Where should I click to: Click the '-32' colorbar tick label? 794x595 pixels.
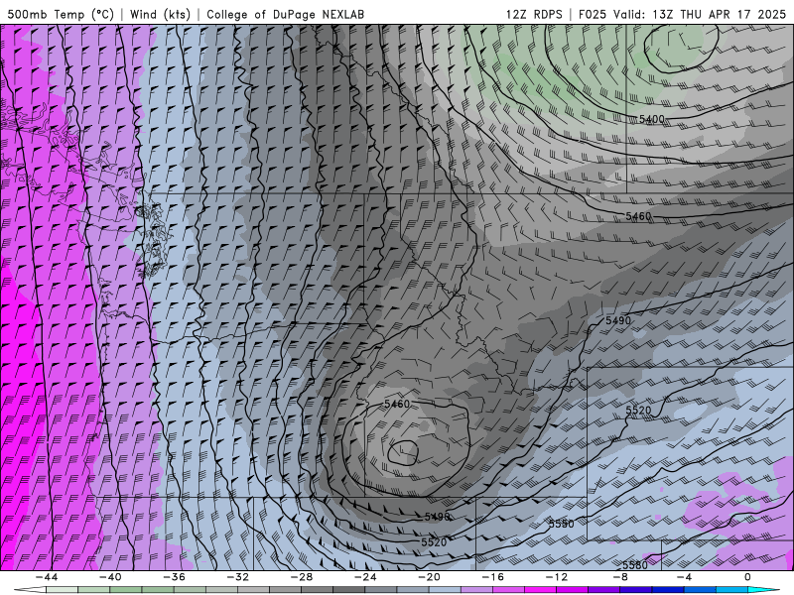pyautogui.click(x=237, y=577)
